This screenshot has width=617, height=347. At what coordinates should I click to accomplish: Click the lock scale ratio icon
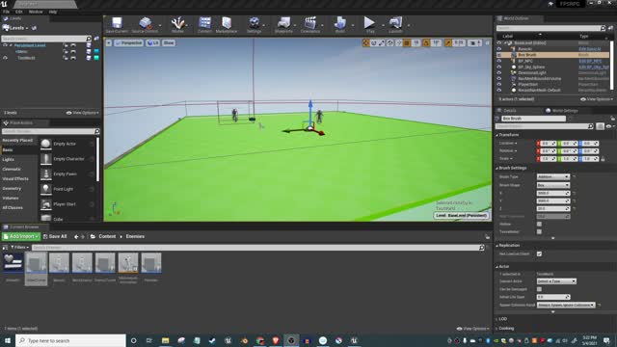coord(603,159)
